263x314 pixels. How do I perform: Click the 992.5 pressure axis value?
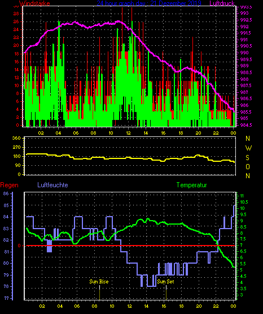pos(246,20)
